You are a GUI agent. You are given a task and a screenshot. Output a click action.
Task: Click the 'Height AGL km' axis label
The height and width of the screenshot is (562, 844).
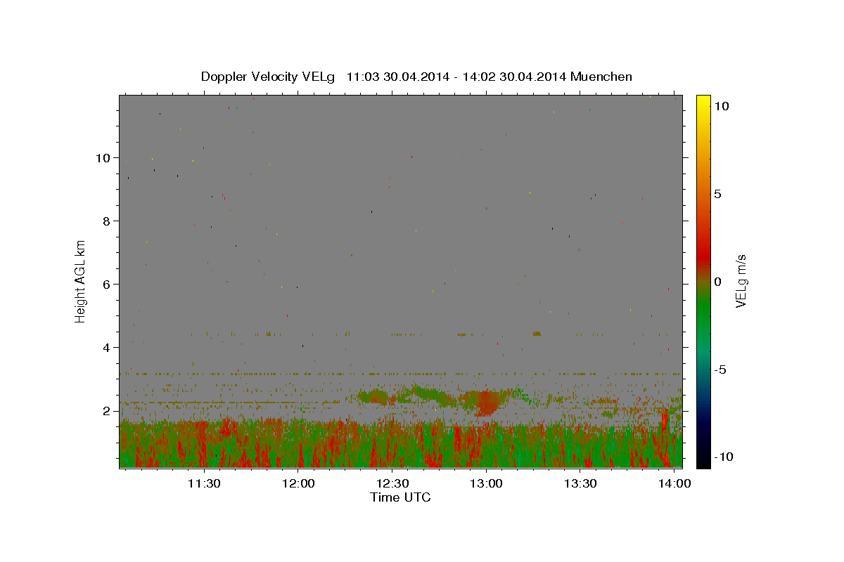pos(81,280)
